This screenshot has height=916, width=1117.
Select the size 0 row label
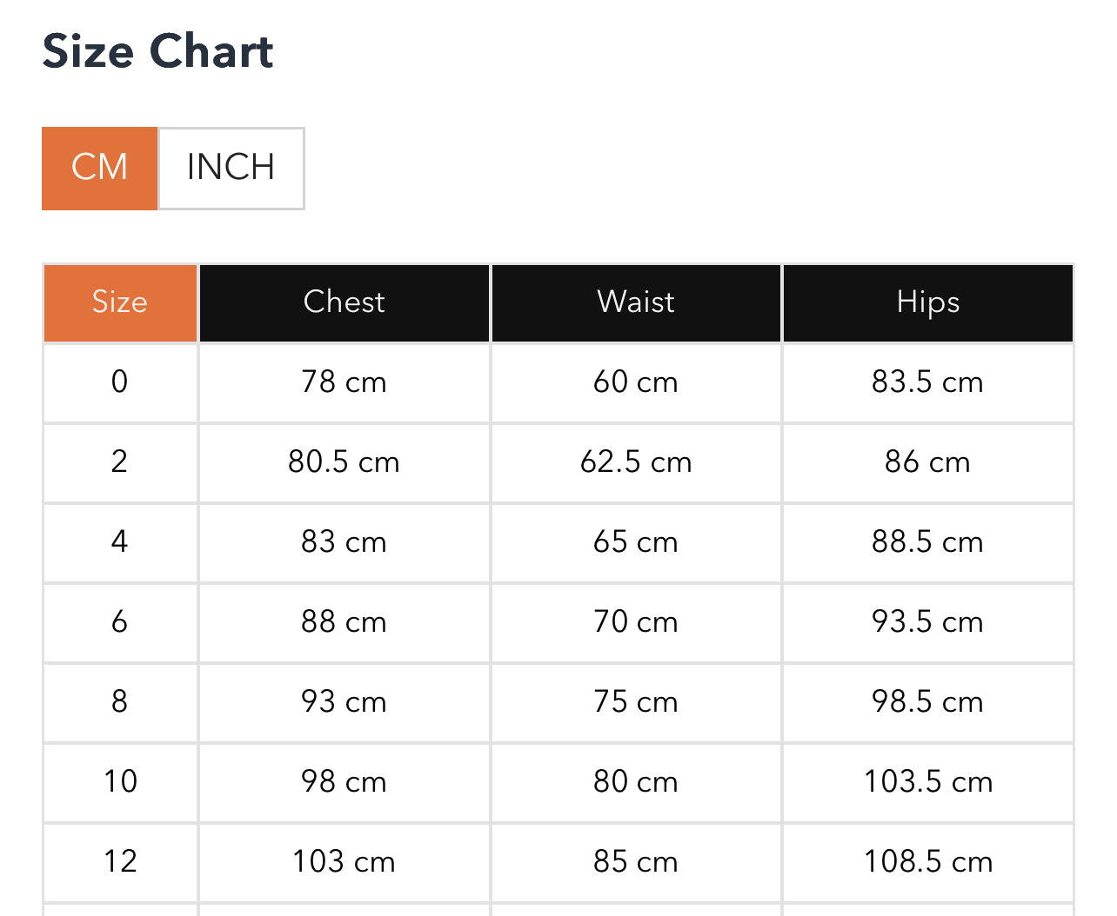coord(120,382)
